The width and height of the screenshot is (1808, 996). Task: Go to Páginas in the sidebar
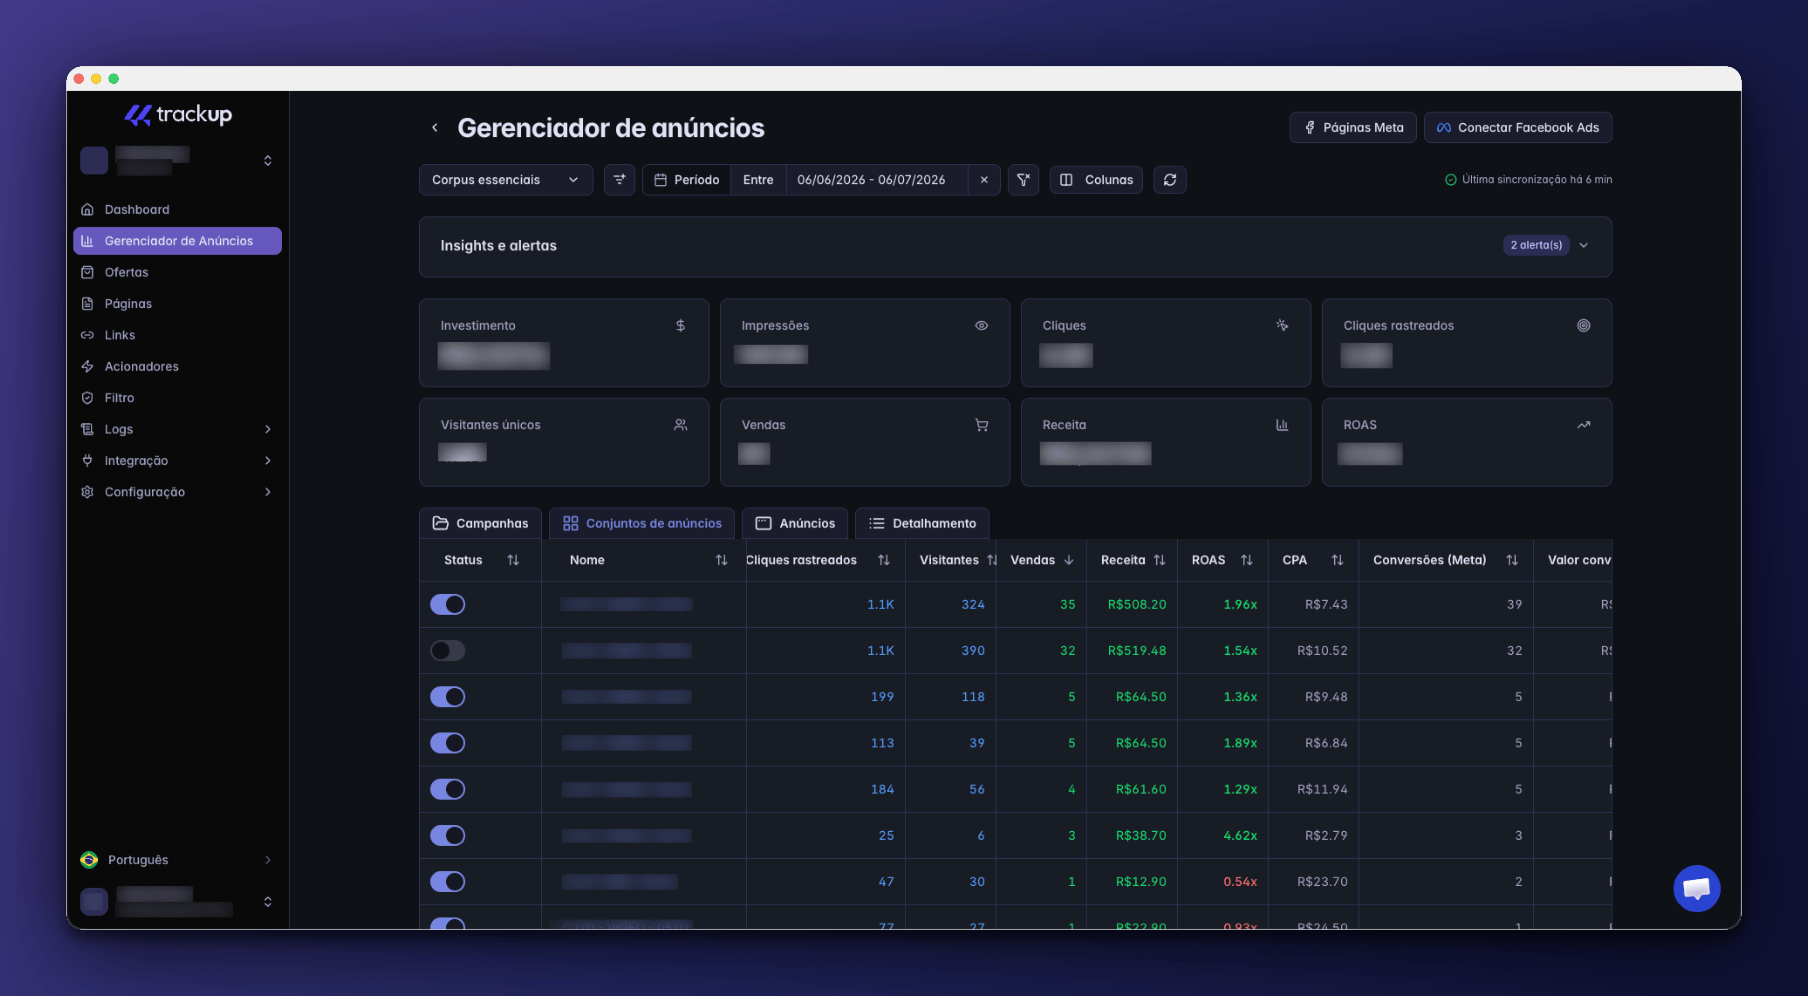(177, 304)
